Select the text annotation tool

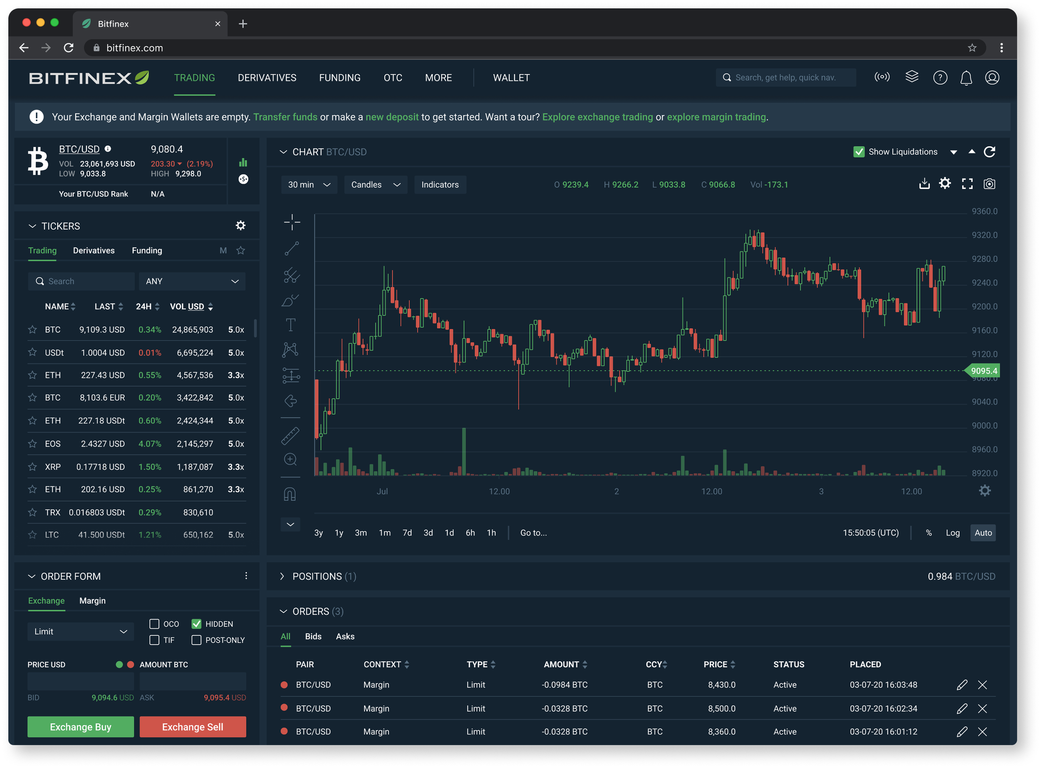pos(290,324)
